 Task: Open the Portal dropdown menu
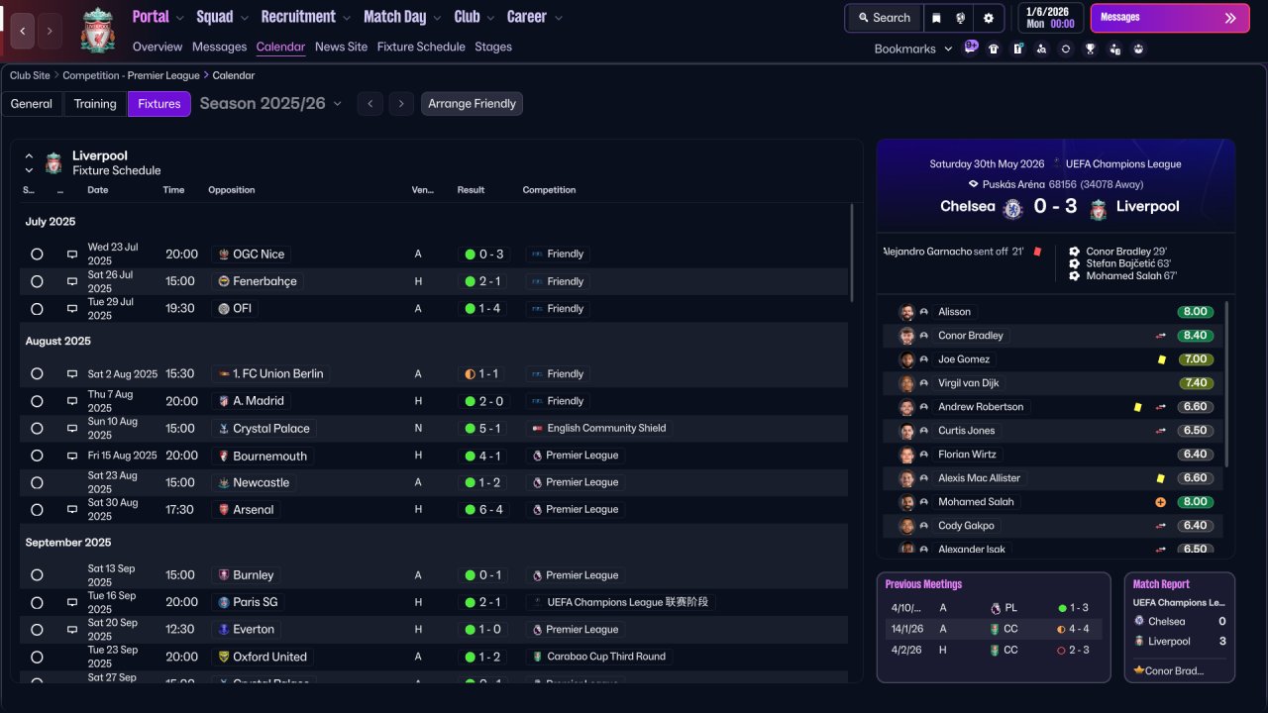click(158, 17)
